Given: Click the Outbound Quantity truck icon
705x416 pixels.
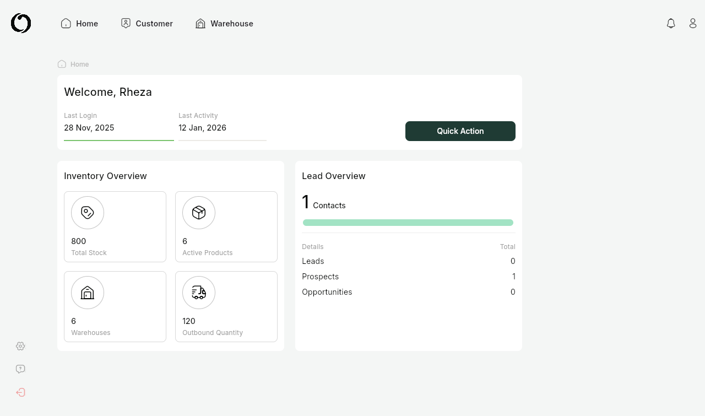Looking at the screenshot, I should [199, 293].
